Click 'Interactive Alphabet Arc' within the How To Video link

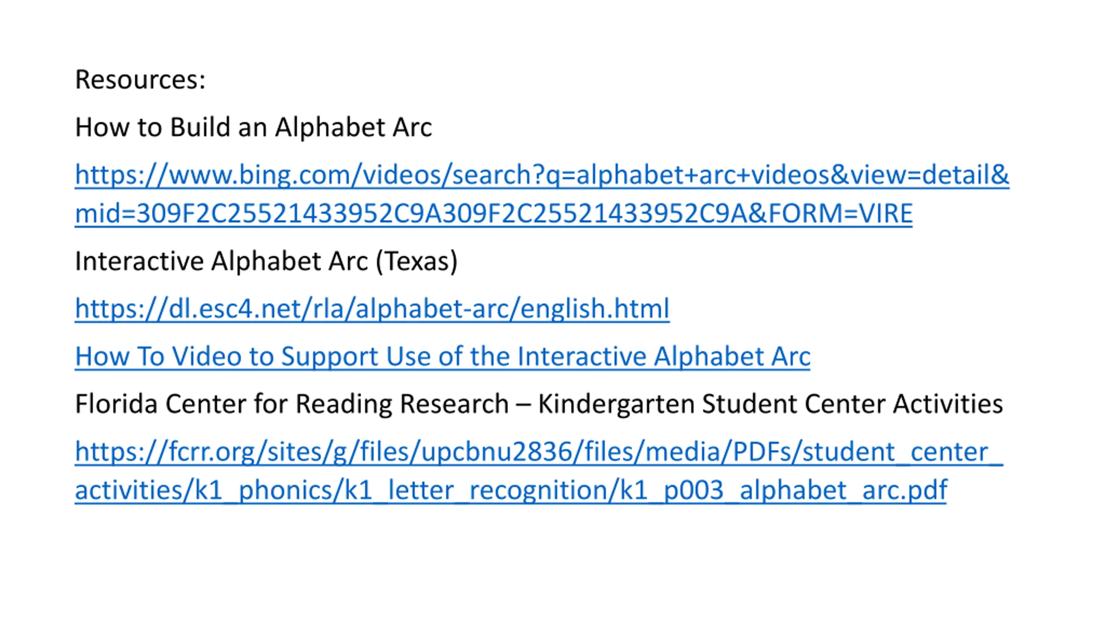[x=663, y=356]
